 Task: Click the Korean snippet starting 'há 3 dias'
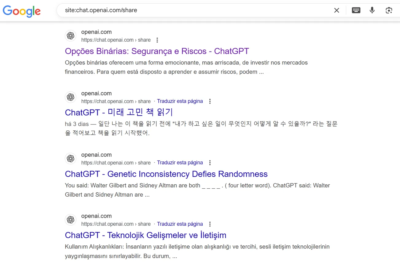[x=201, y=129]
